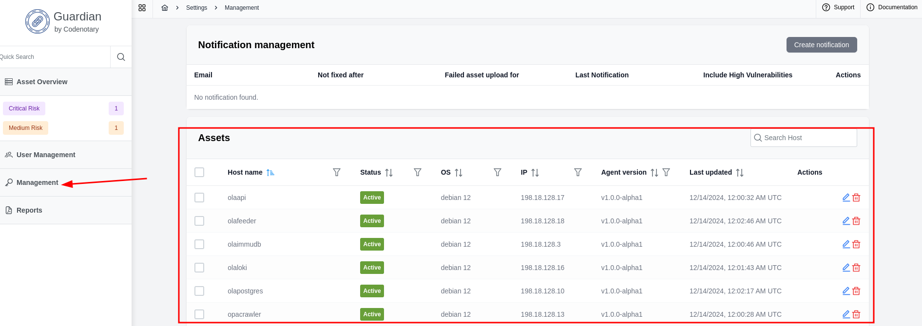Image resolution: width=922 pixels, height=326 pixels.
Task: Click the 'No notification found.' message
Action: click(x=226, y=97)
